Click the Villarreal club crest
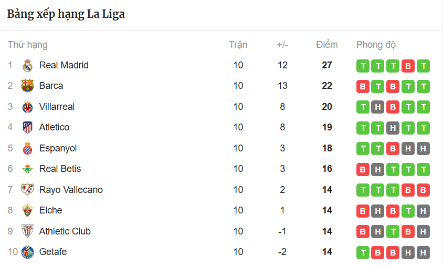 click(x=27, y=107)
